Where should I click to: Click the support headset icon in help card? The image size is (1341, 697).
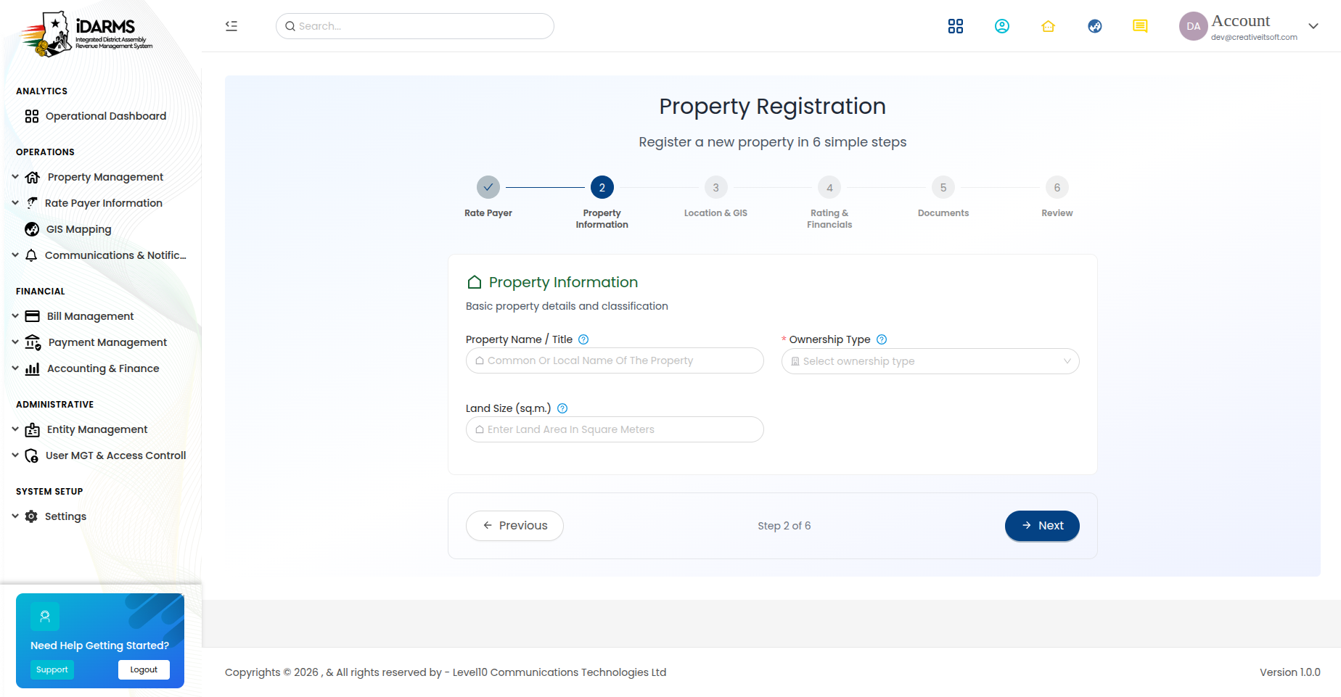click(45, 616)
